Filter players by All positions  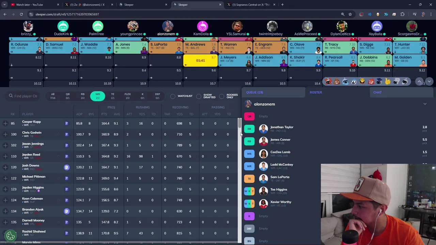(x=52, y=96)
